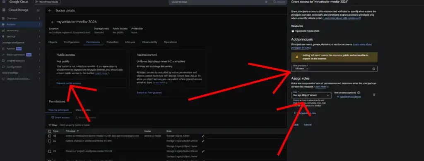424x161 pixels.
Task: Open the Buckets item's three-dot menu
Action: tap(39, 24)
